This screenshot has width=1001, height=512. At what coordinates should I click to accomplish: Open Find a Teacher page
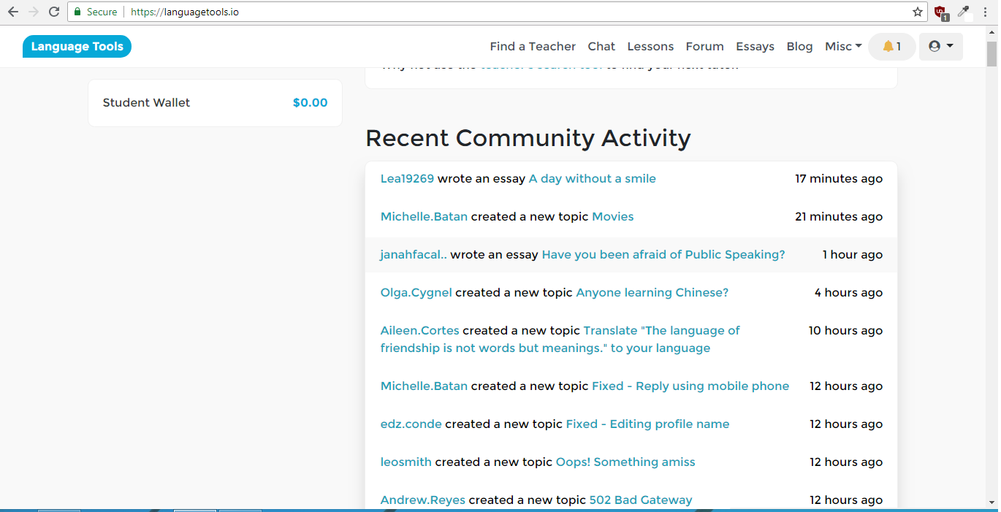pos(533,47)
